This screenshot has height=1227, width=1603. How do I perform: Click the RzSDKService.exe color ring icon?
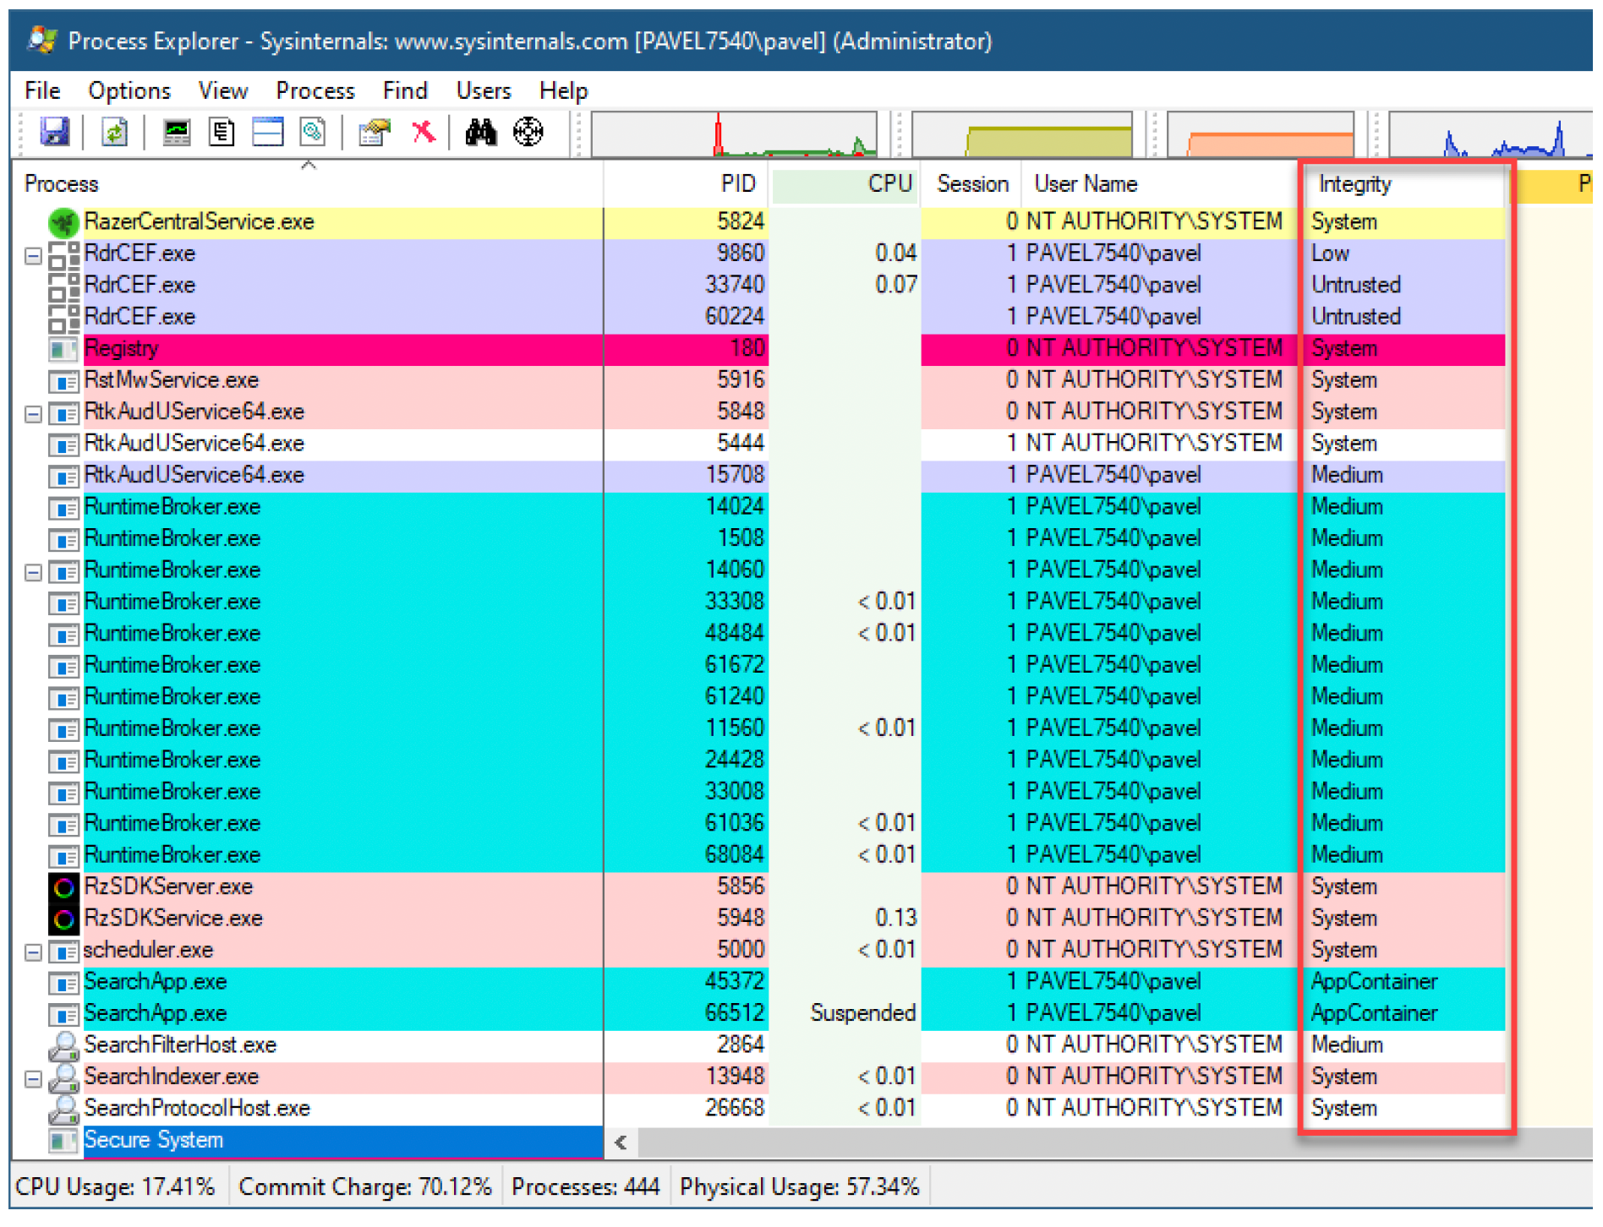[x=63, y=919]
